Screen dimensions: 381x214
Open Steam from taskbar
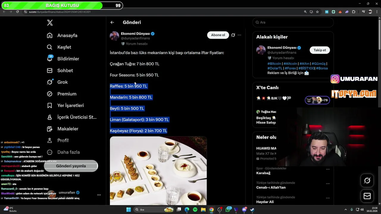coord(252,210)
